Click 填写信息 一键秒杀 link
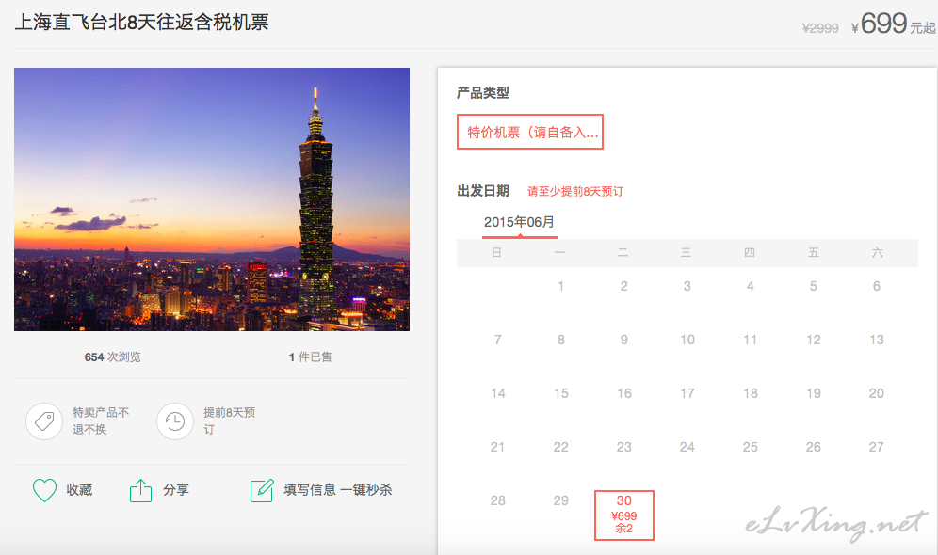 pyautogui.click(x=338, y=490)
